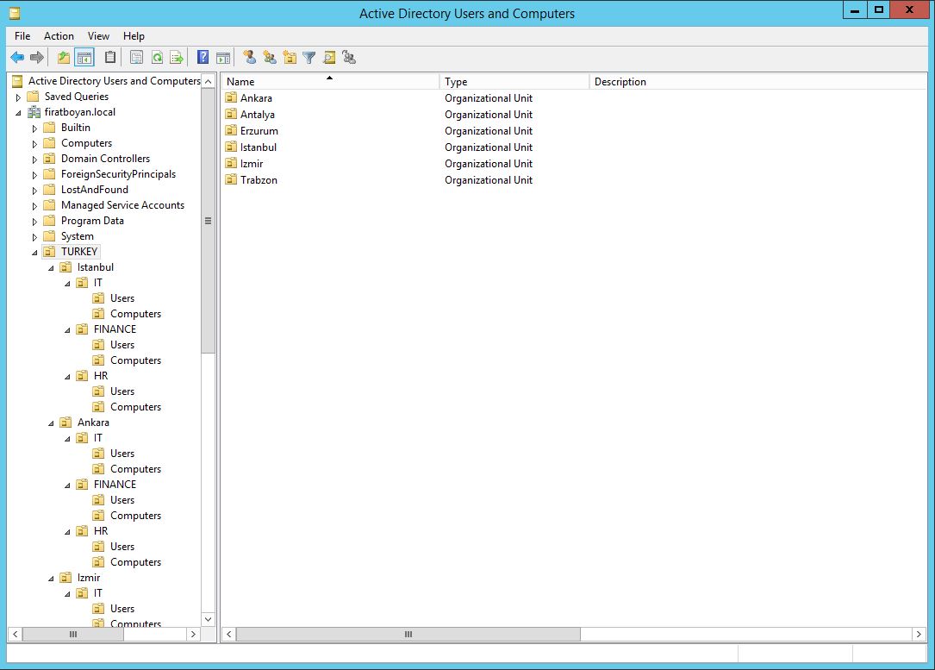Image resolution: width=935 pixels, height=670 pixels.
Task: Create a new user with the toolbar icon
Action: click(250, 57)
